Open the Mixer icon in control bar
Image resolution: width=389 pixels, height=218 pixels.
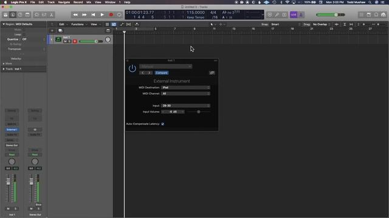pyautogui.click(x=44, y=15)
